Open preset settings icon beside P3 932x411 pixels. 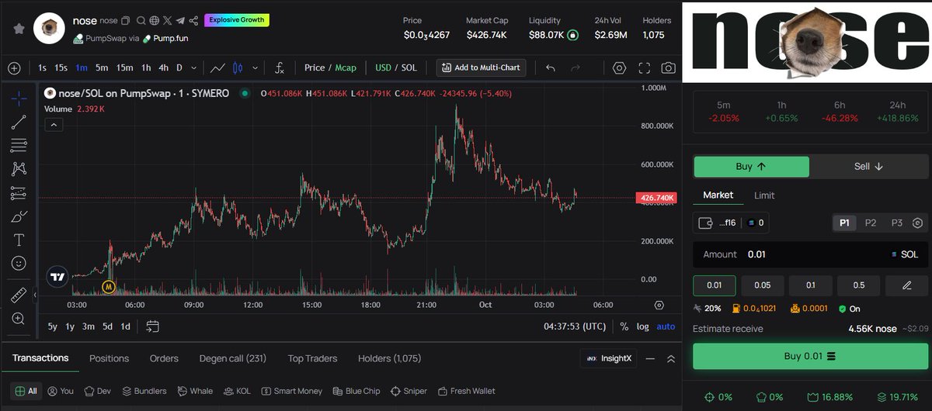tap(918, 223)
